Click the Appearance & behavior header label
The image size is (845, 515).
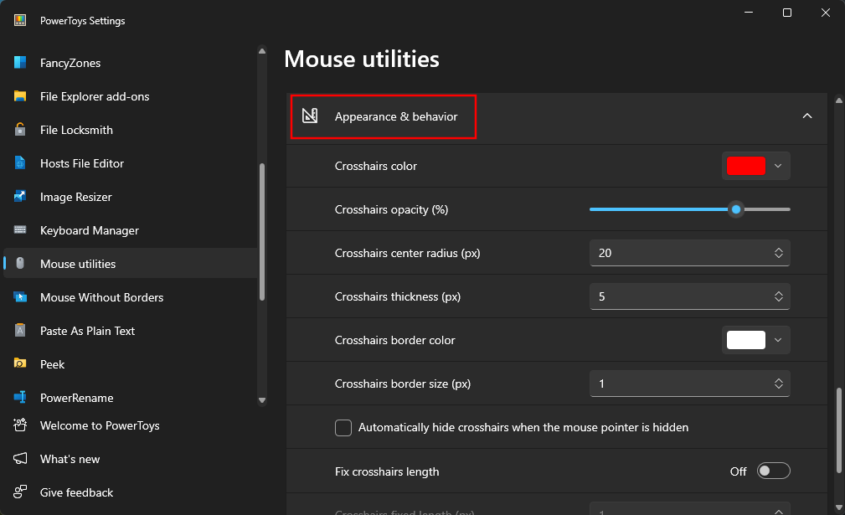click(x=396, y=116)
